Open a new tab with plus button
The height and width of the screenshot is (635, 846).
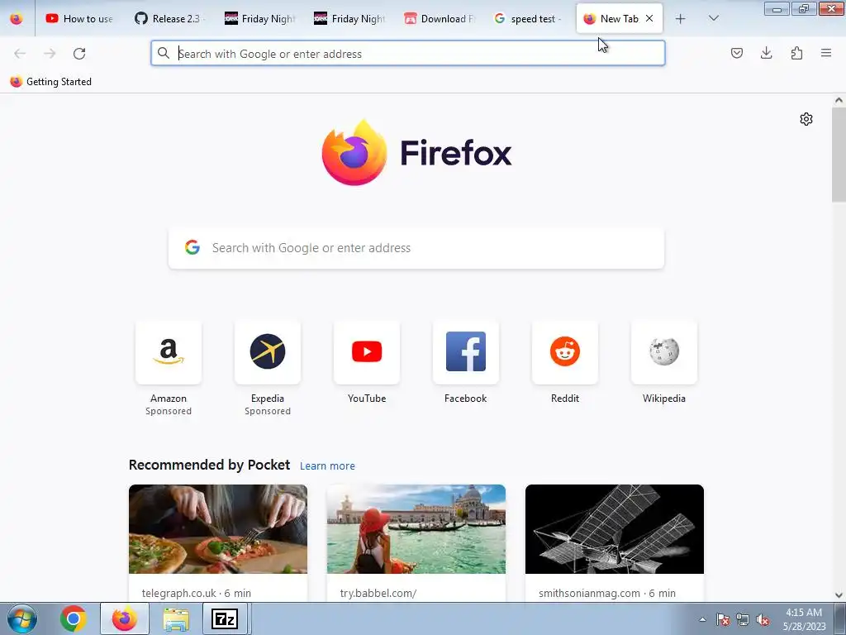[x=681, y=19]
